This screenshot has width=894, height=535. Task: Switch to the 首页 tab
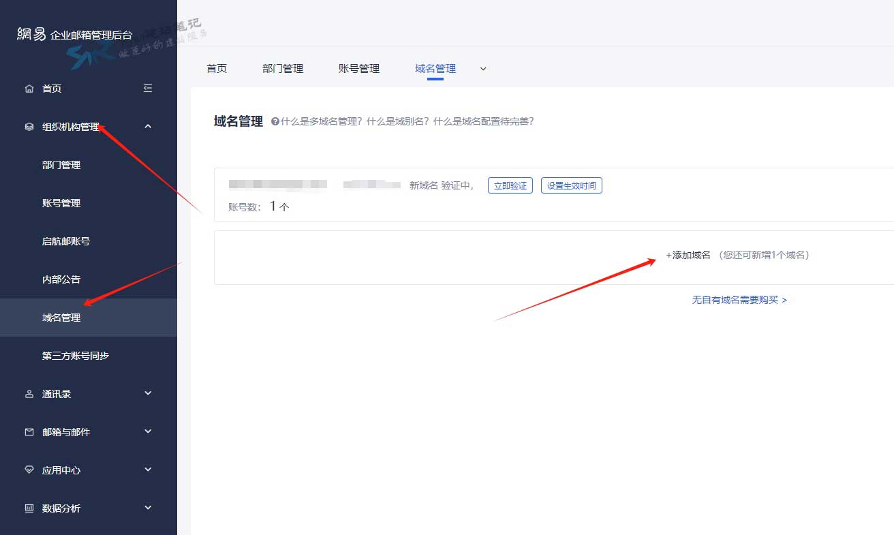point(217,69)
